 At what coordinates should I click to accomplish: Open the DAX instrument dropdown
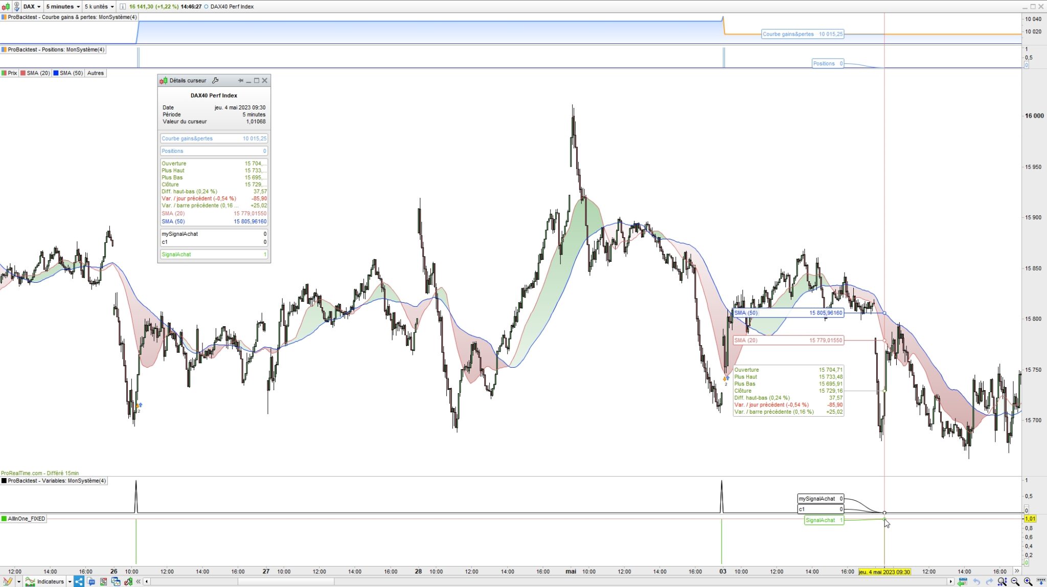point(32,7)
